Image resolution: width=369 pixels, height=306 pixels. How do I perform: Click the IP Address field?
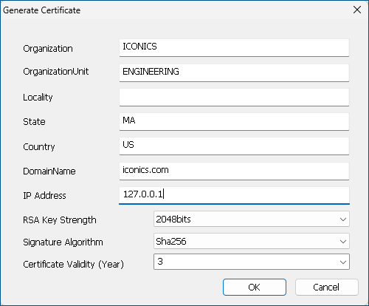[x=234, y=195]
